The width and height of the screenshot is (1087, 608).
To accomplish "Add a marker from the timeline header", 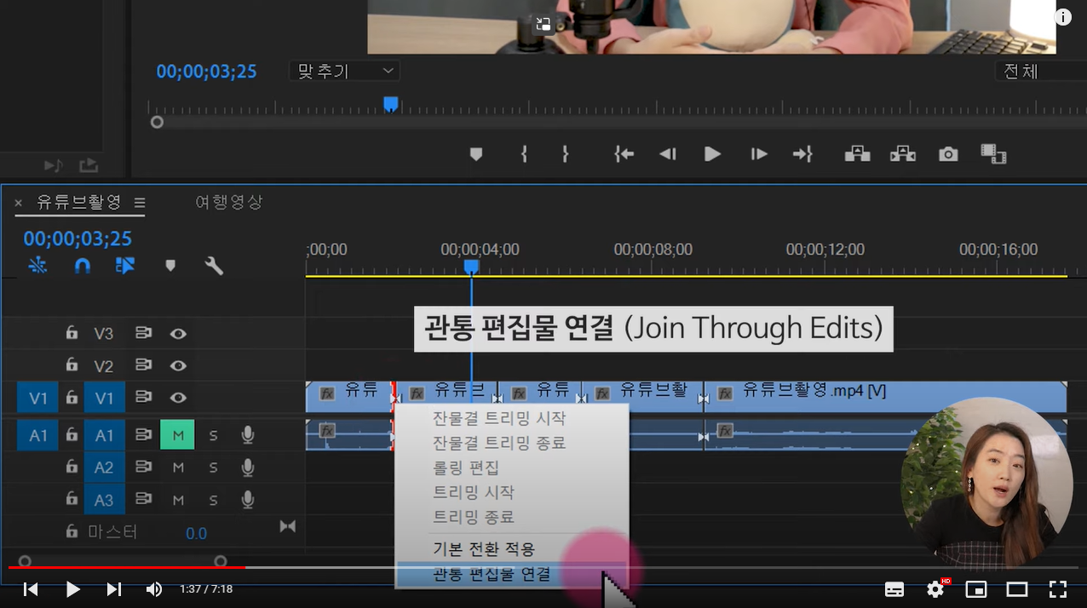I will 170,266.
